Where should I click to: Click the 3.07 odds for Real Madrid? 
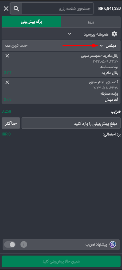[x=8, y=73]
